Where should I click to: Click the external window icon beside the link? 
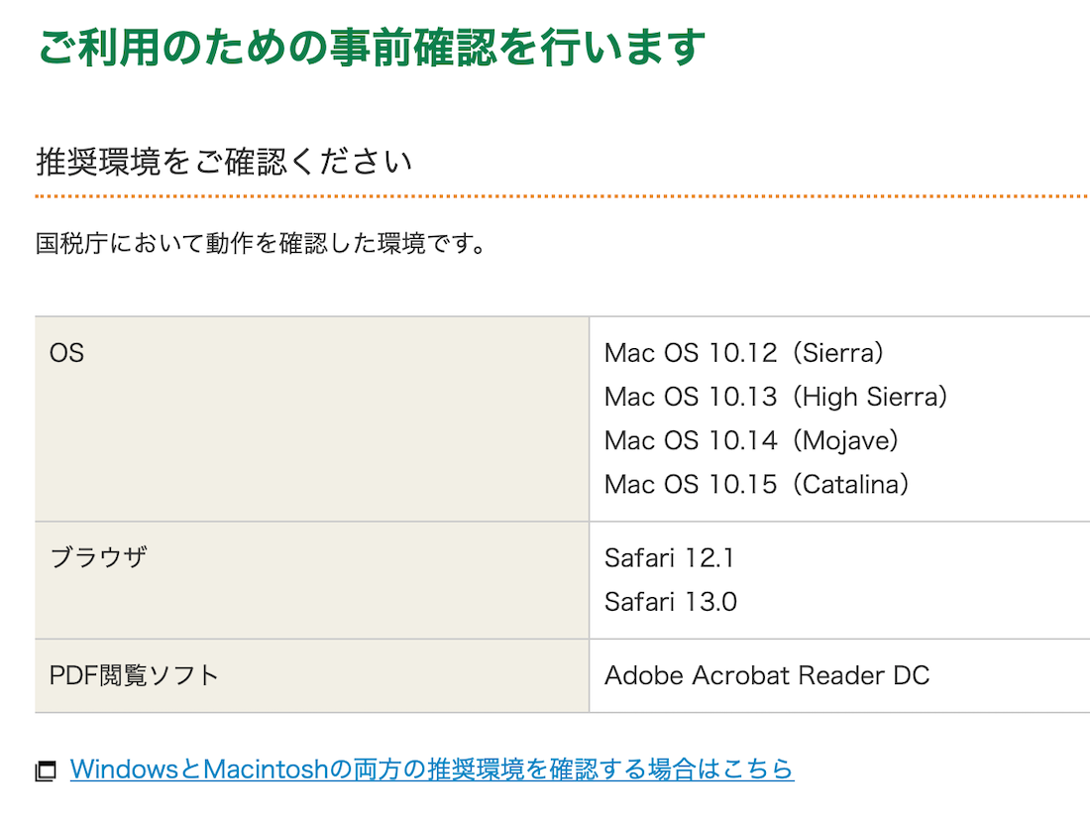[46, 771]
